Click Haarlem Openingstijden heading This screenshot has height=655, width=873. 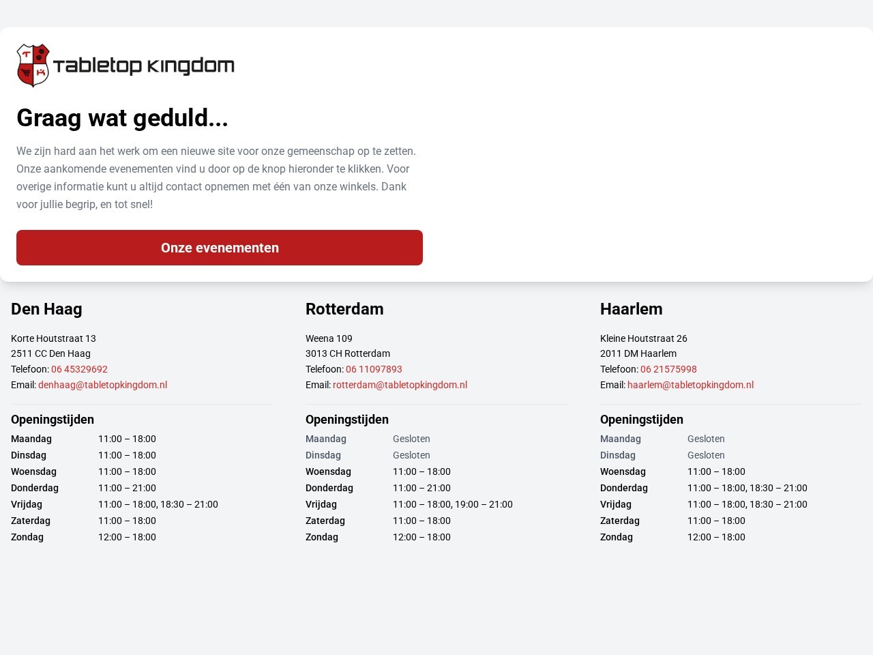[x=642, y=420]
